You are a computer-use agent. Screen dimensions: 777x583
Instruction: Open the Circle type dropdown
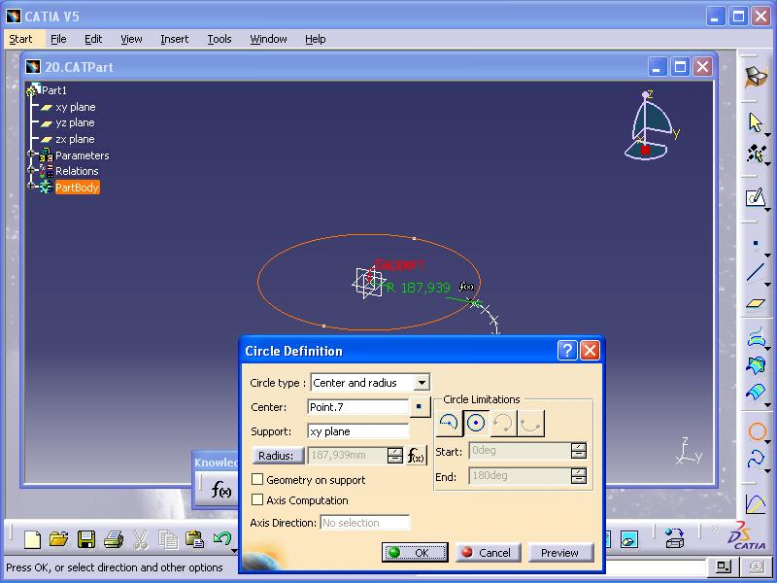point(421,383)
